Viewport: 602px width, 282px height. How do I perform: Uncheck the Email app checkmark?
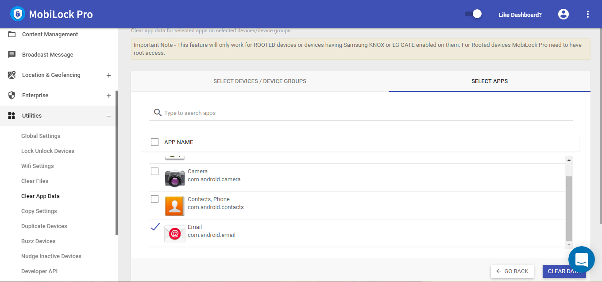155,227
